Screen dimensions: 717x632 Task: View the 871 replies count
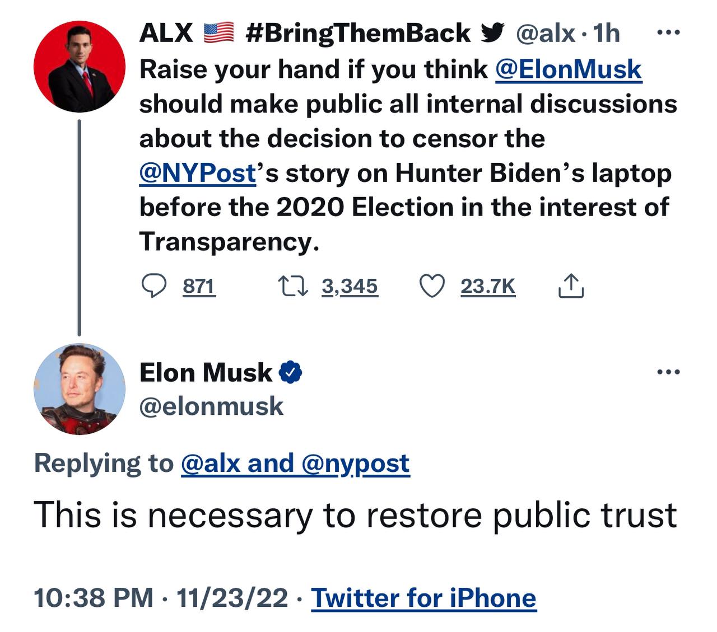(x=199, y=287)
